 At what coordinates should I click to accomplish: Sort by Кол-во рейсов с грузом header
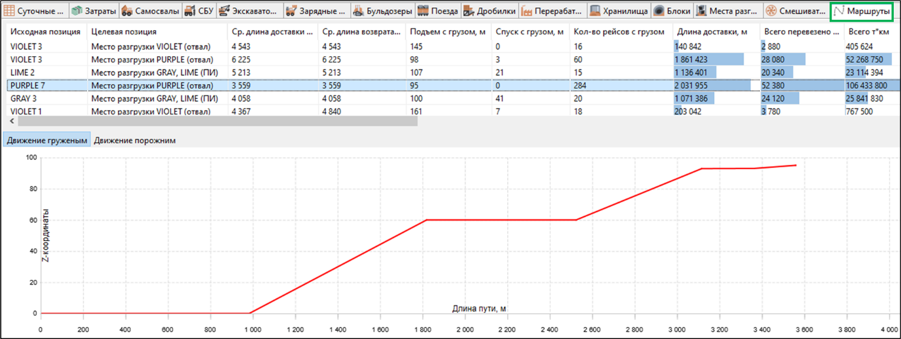(x=621, y=31)
